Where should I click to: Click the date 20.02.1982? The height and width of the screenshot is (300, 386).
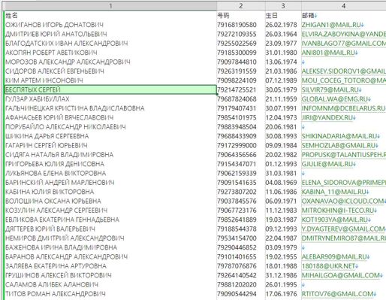(x=281, y=155)
